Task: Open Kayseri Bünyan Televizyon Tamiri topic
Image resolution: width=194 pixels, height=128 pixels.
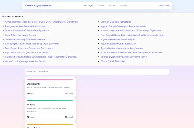Action: coord(124,26)
